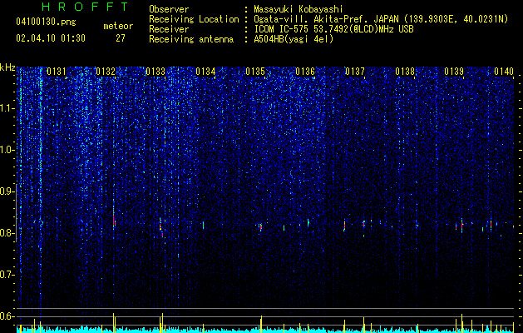Click the meteor echo just after 0135
Screen dimensions: 523x333
click(x=261, y=227)
